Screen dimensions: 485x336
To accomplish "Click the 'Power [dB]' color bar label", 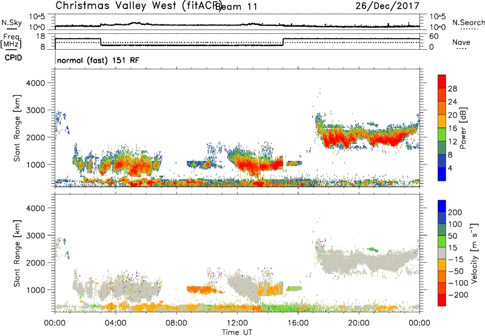I will (x=463, y=128).
